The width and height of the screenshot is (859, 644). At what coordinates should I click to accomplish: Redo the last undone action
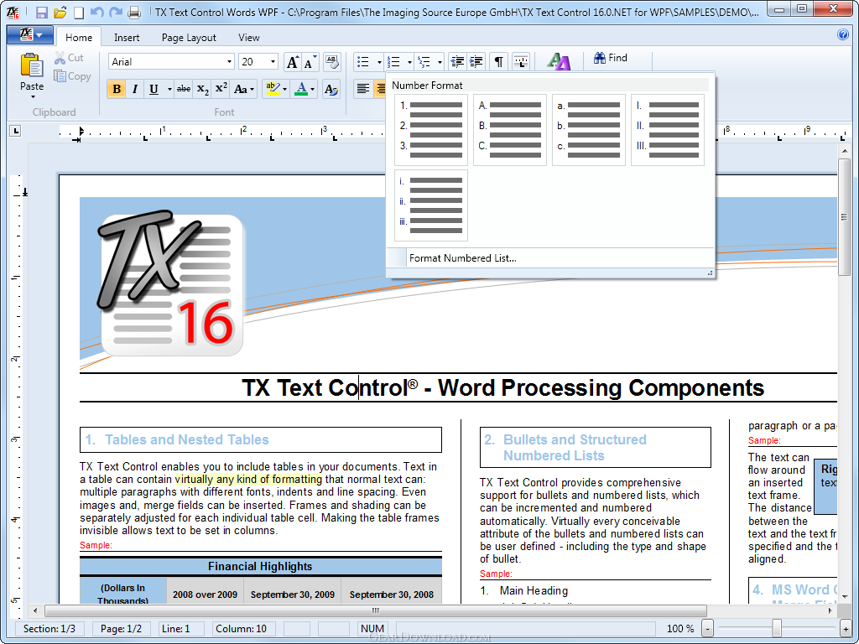pos(115,12)
